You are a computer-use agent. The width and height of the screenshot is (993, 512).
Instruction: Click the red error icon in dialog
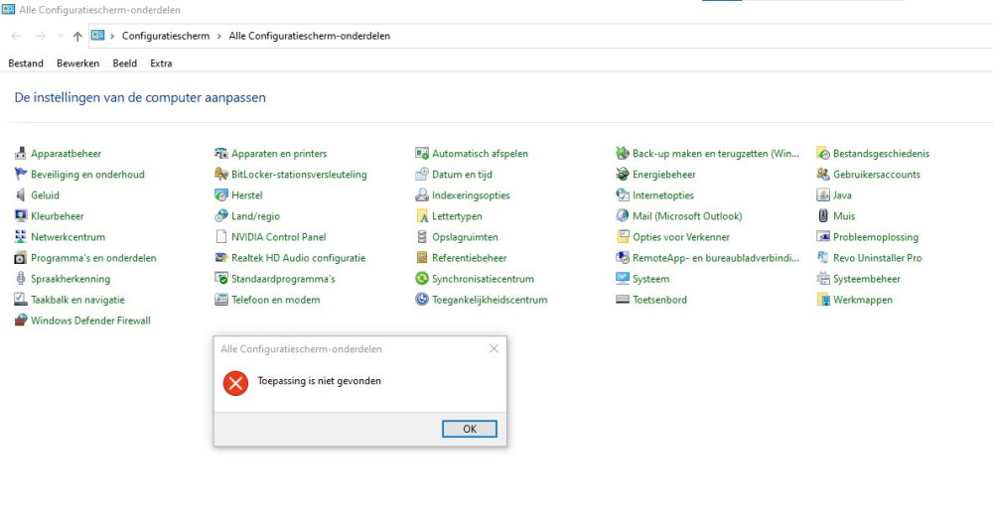235,383
